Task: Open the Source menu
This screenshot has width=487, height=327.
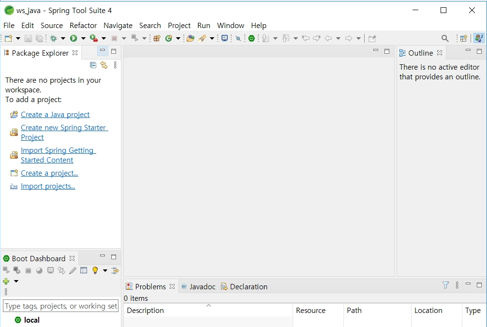Action: 52,26
